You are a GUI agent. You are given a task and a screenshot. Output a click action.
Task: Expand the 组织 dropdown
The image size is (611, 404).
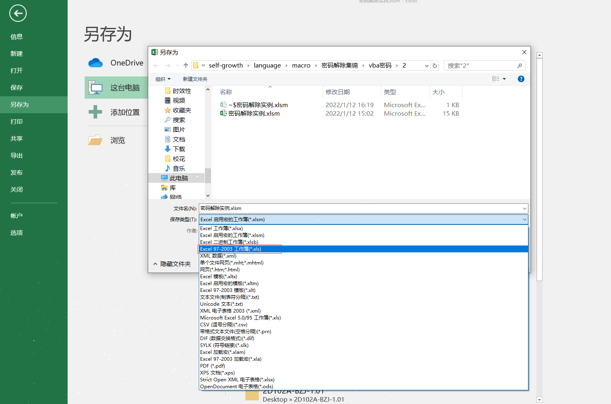click(x=162, y=79)
